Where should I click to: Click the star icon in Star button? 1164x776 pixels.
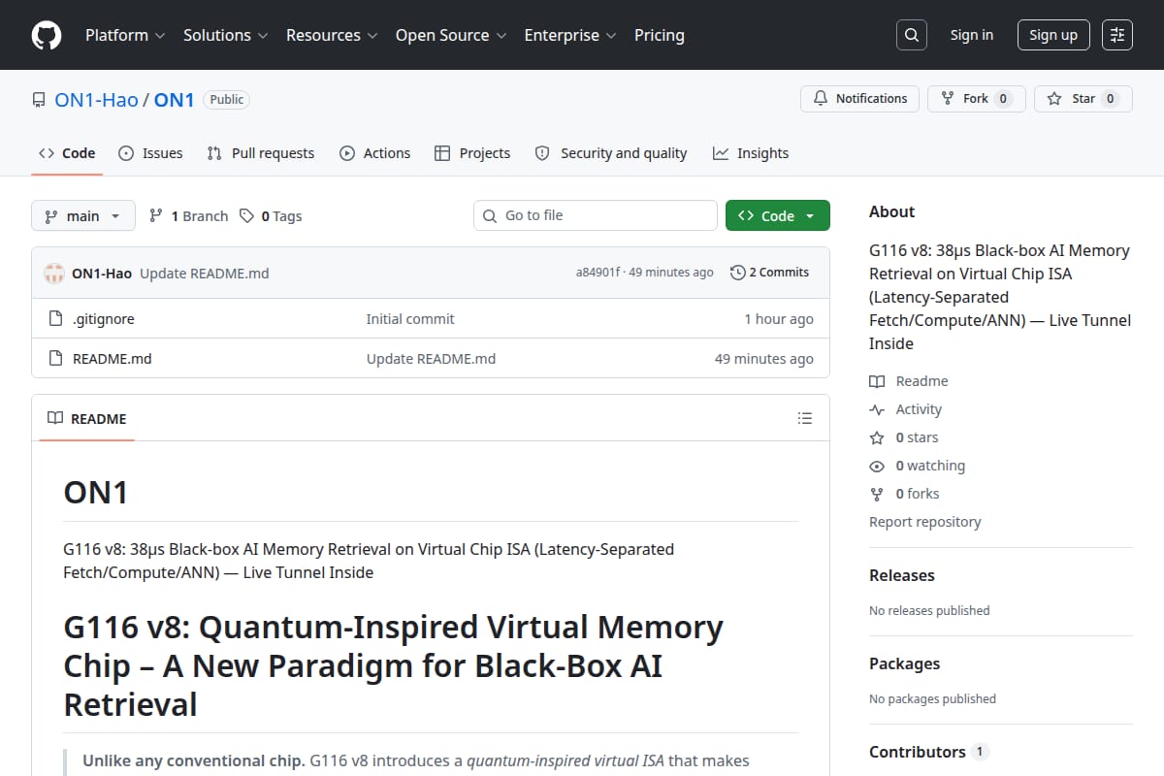click(1054, 99)
